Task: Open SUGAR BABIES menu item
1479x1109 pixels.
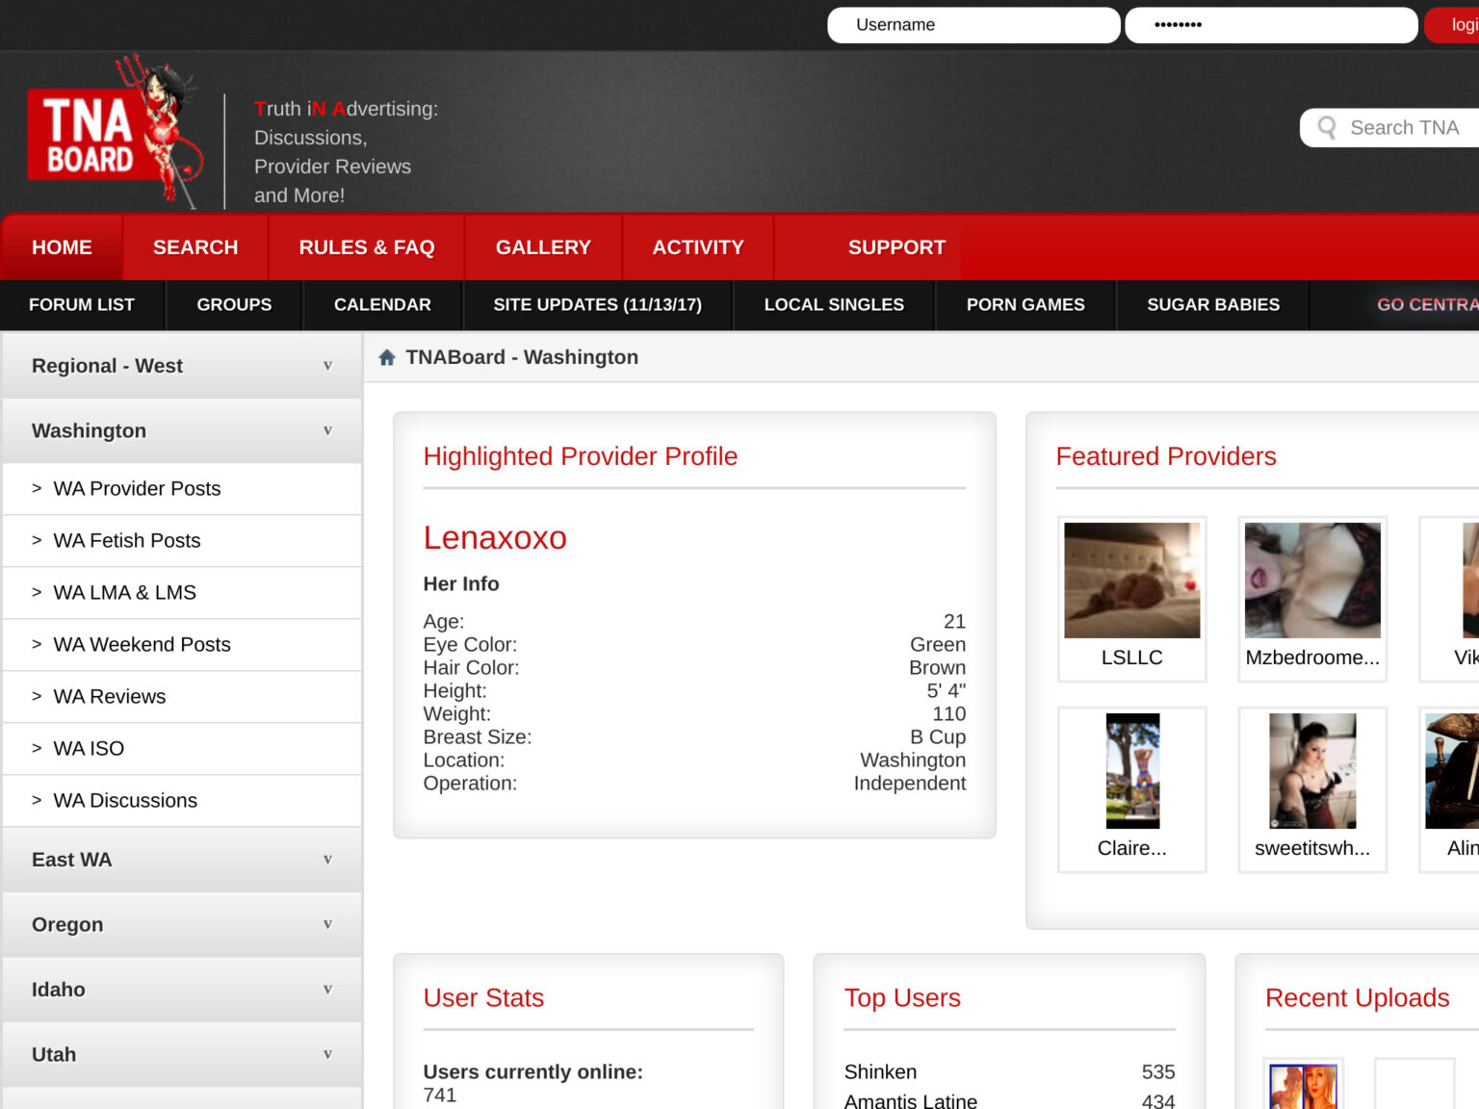Action: click(1213, 305)
